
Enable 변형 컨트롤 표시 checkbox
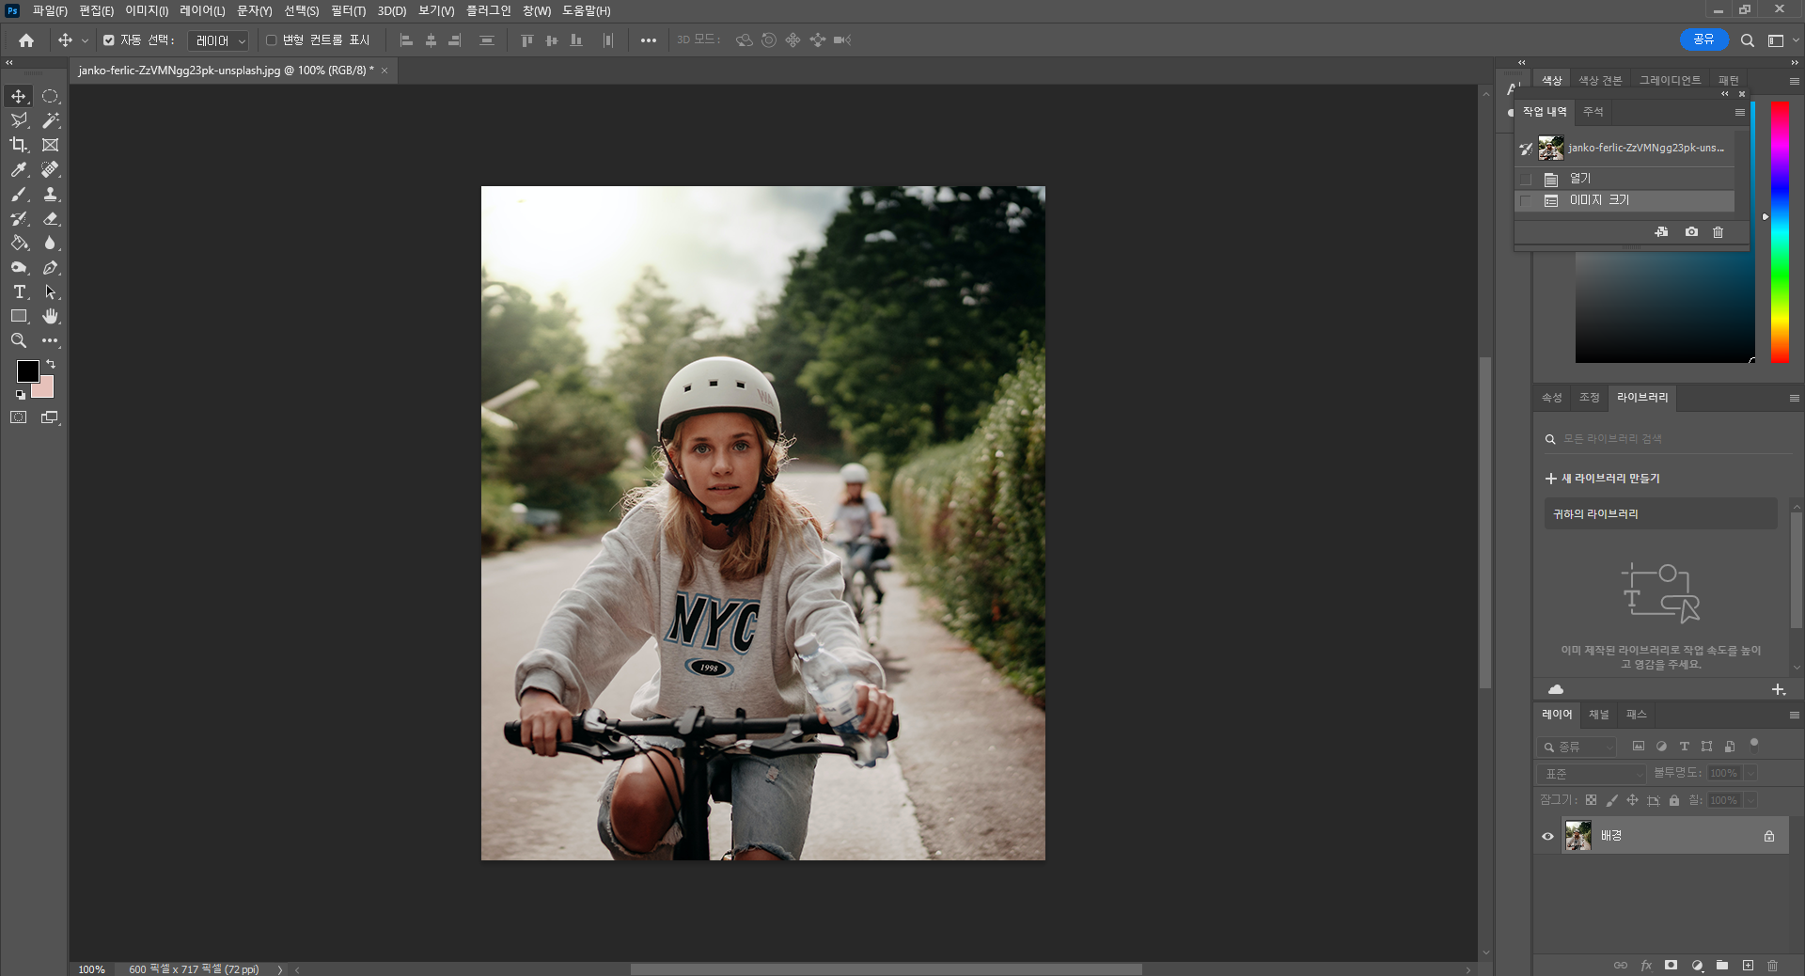[271, 40]
